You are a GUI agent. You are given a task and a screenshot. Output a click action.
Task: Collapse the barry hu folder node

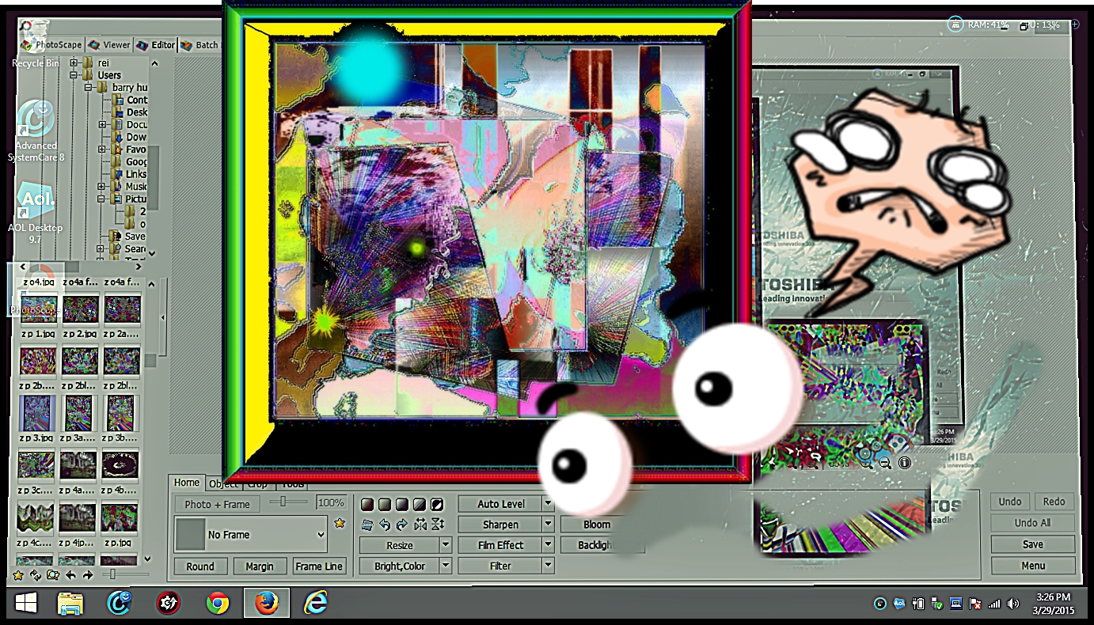tap(89, 87)
